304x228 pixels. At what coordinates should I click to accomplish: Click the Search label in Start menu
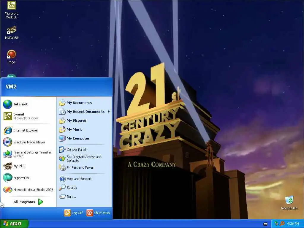click(72, 188)
